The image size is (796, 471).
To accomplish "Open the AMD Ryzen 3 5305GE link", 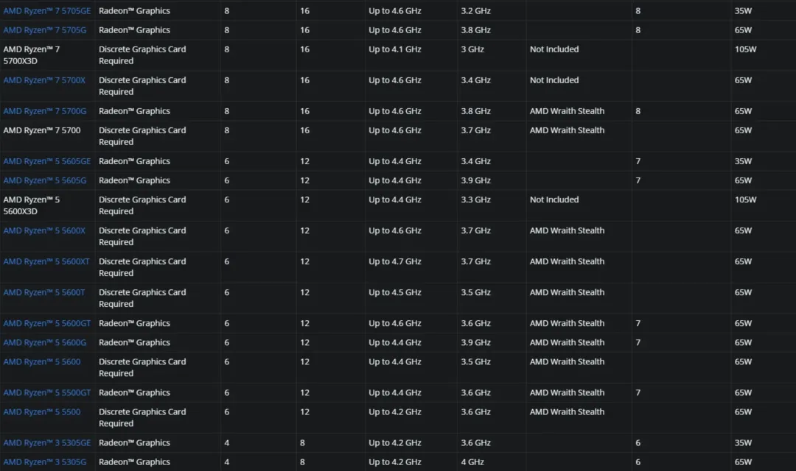I will tap(46, 442).
